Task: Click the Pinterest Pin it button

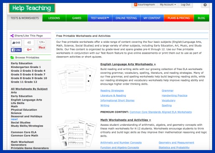Action: [42, 47]
